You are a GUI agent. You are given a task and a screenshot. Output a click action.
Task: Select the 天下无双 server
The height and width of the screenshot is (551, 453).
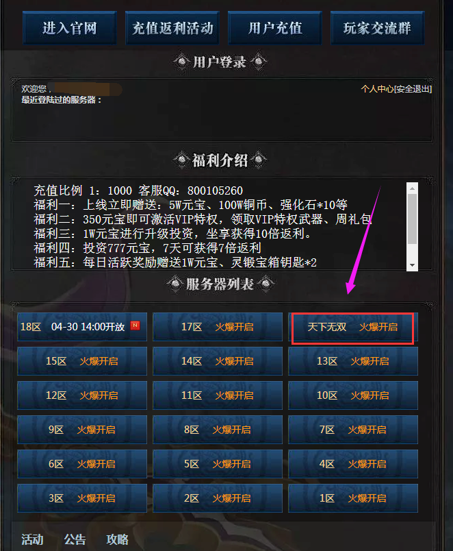352,327
